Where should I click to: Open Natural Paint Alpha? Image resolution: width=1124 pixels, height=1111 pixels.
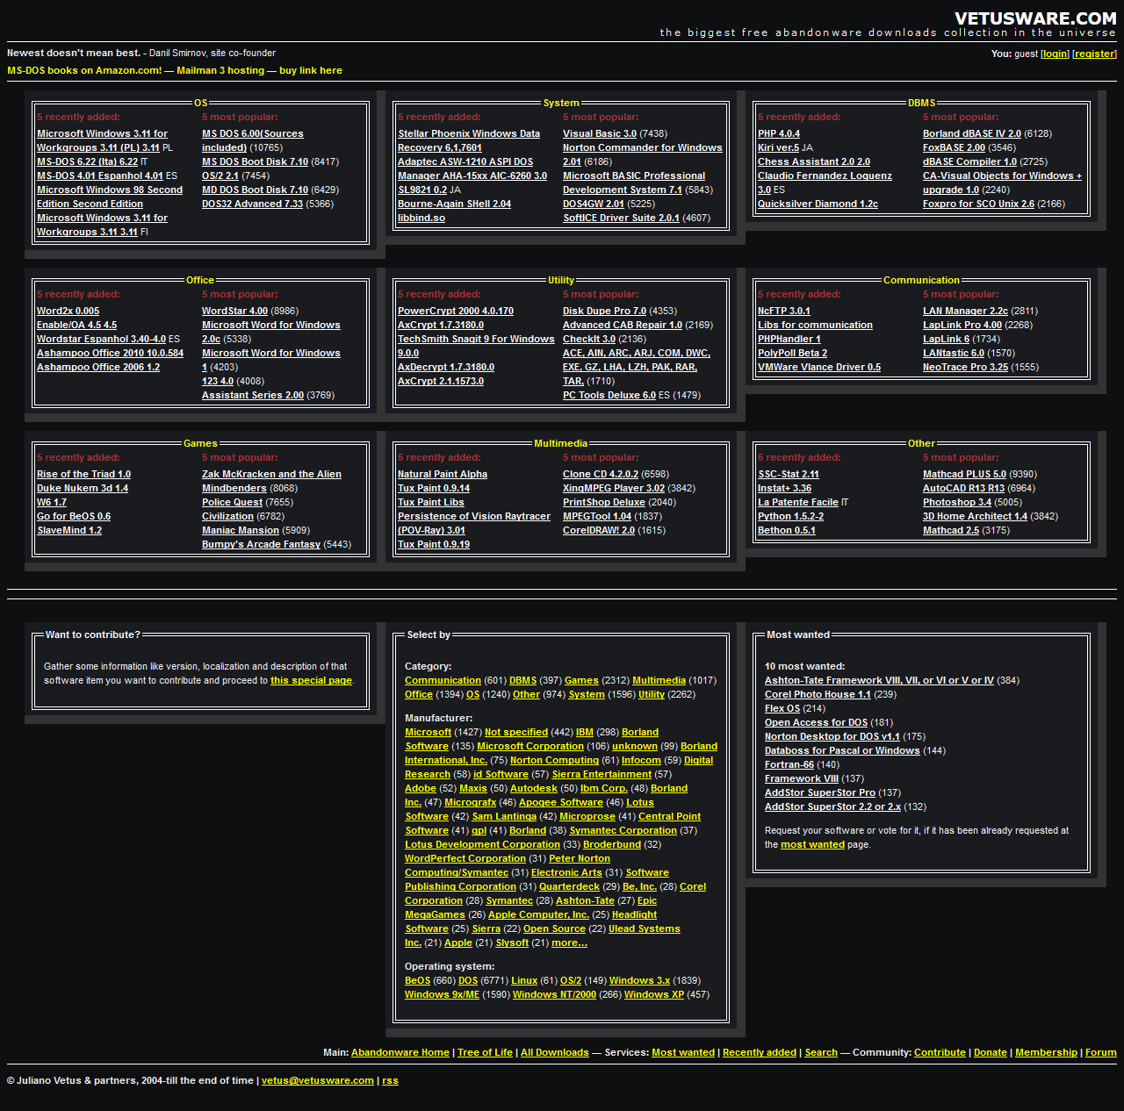tap(443, 474)
